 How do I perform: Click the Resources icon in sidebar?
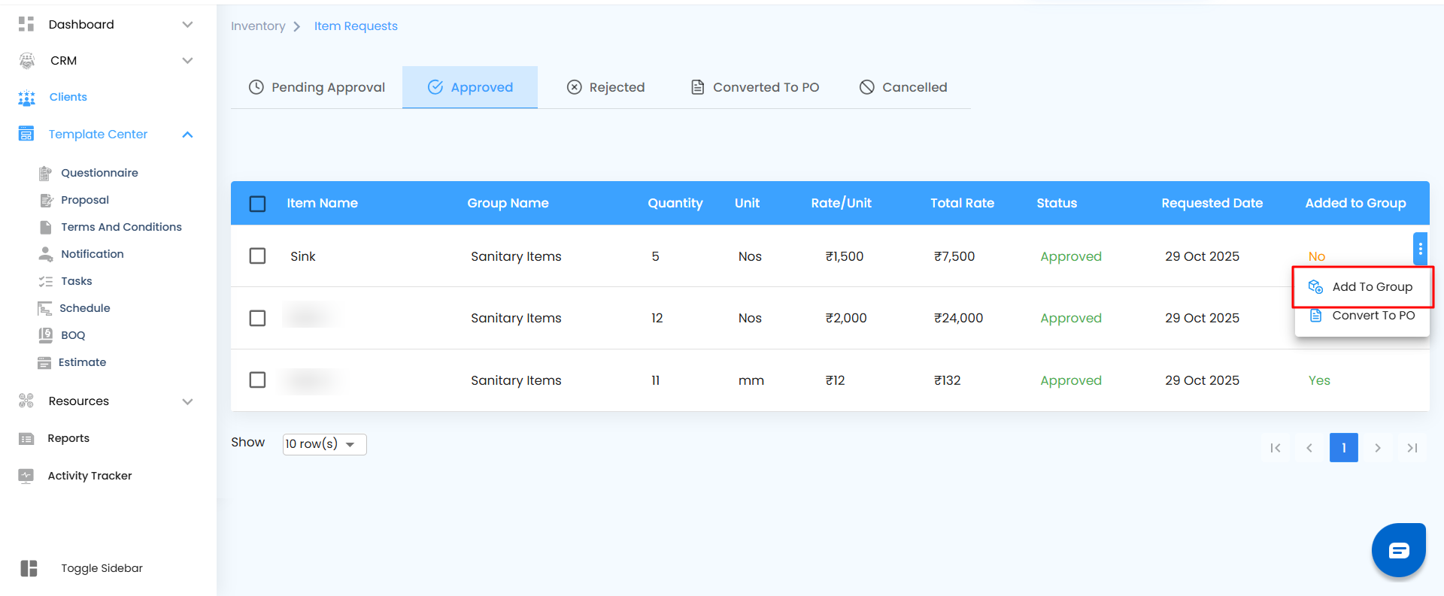coord(26,401)
